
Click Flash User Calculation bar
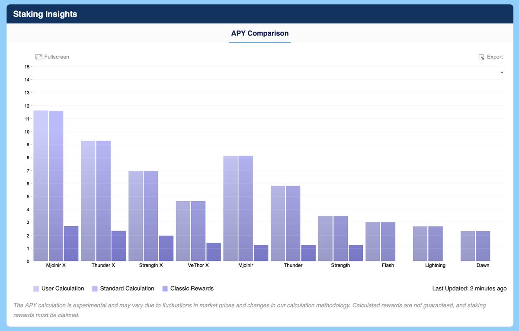click(373, 241)
